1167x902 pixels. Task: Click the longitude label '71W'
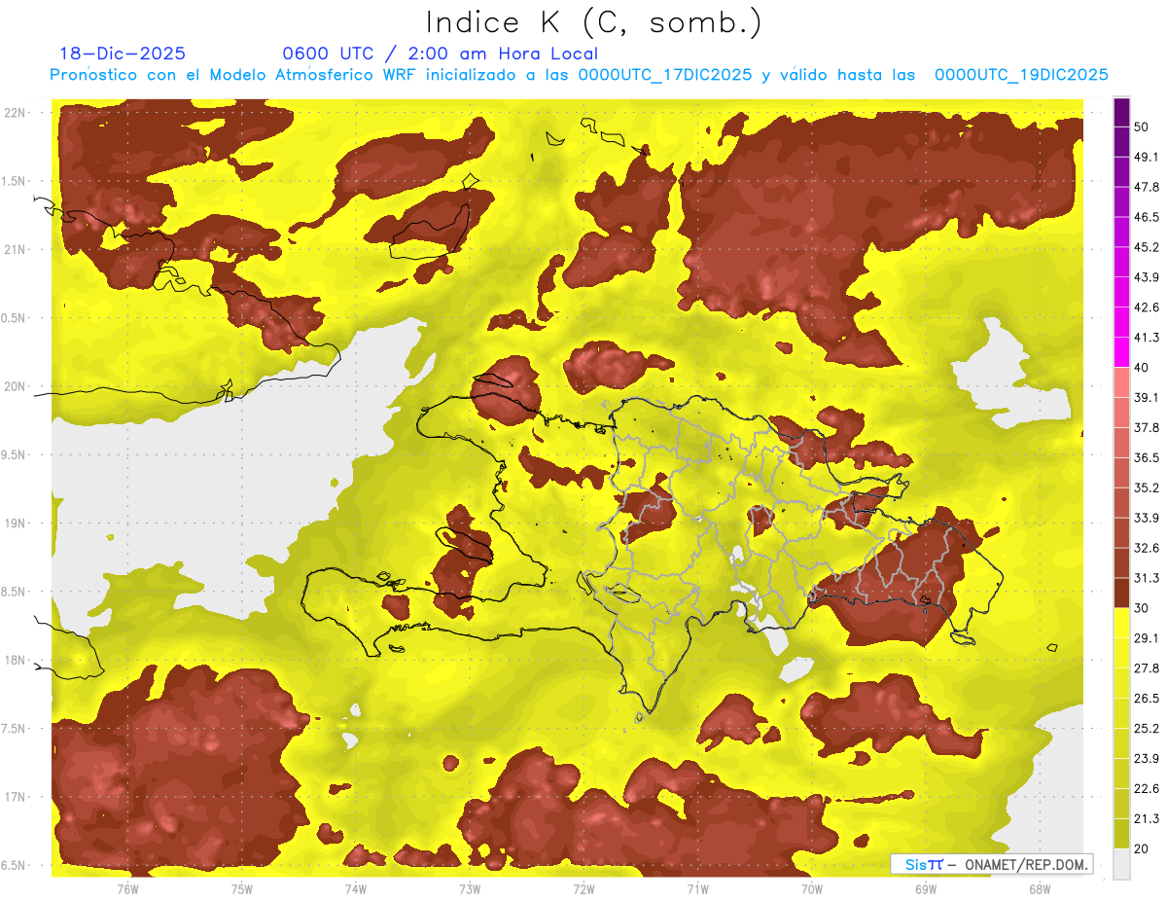pyautogui.click(x=697, y=889)
